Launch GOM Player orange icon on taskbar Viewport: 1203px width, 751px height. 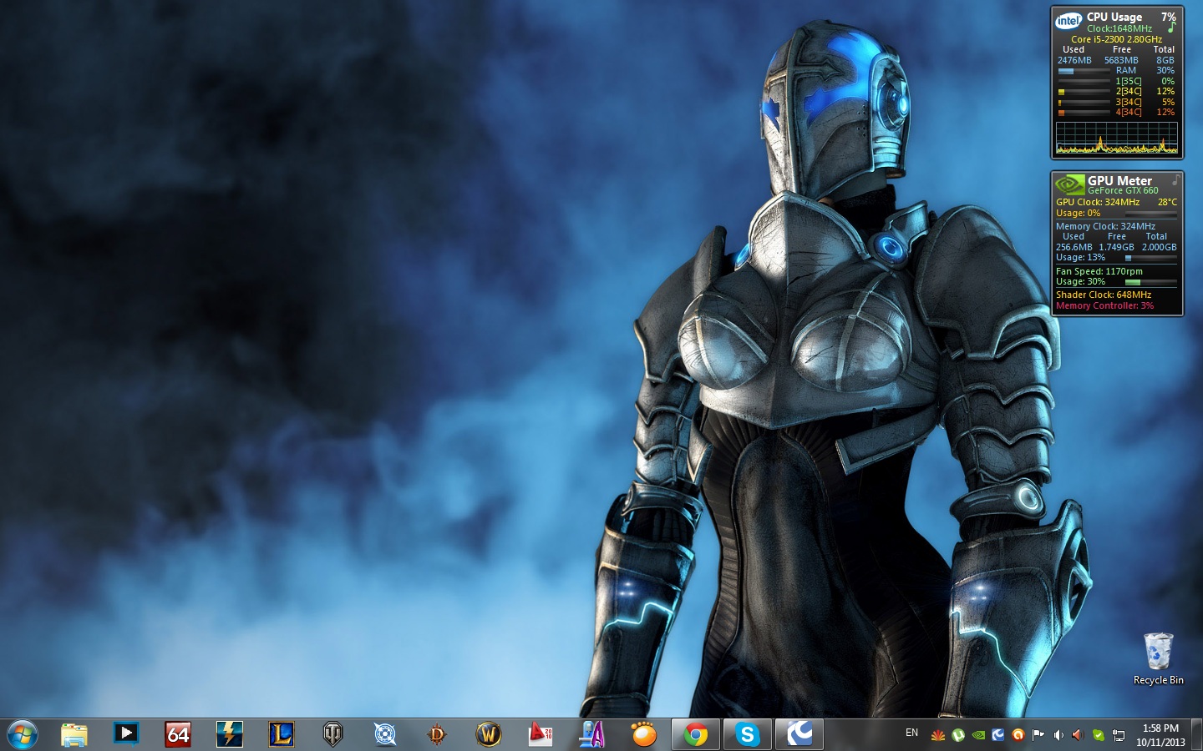(x=643, y=734)
